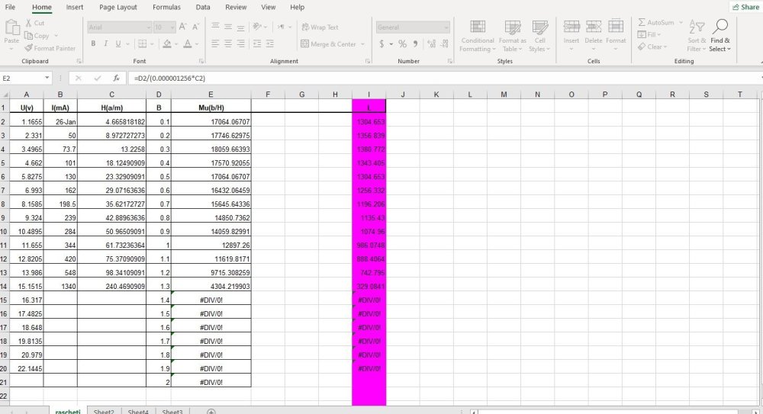The image size is (763, 414).
Task: Select the Format Painter brush
Action: [29, 48]
